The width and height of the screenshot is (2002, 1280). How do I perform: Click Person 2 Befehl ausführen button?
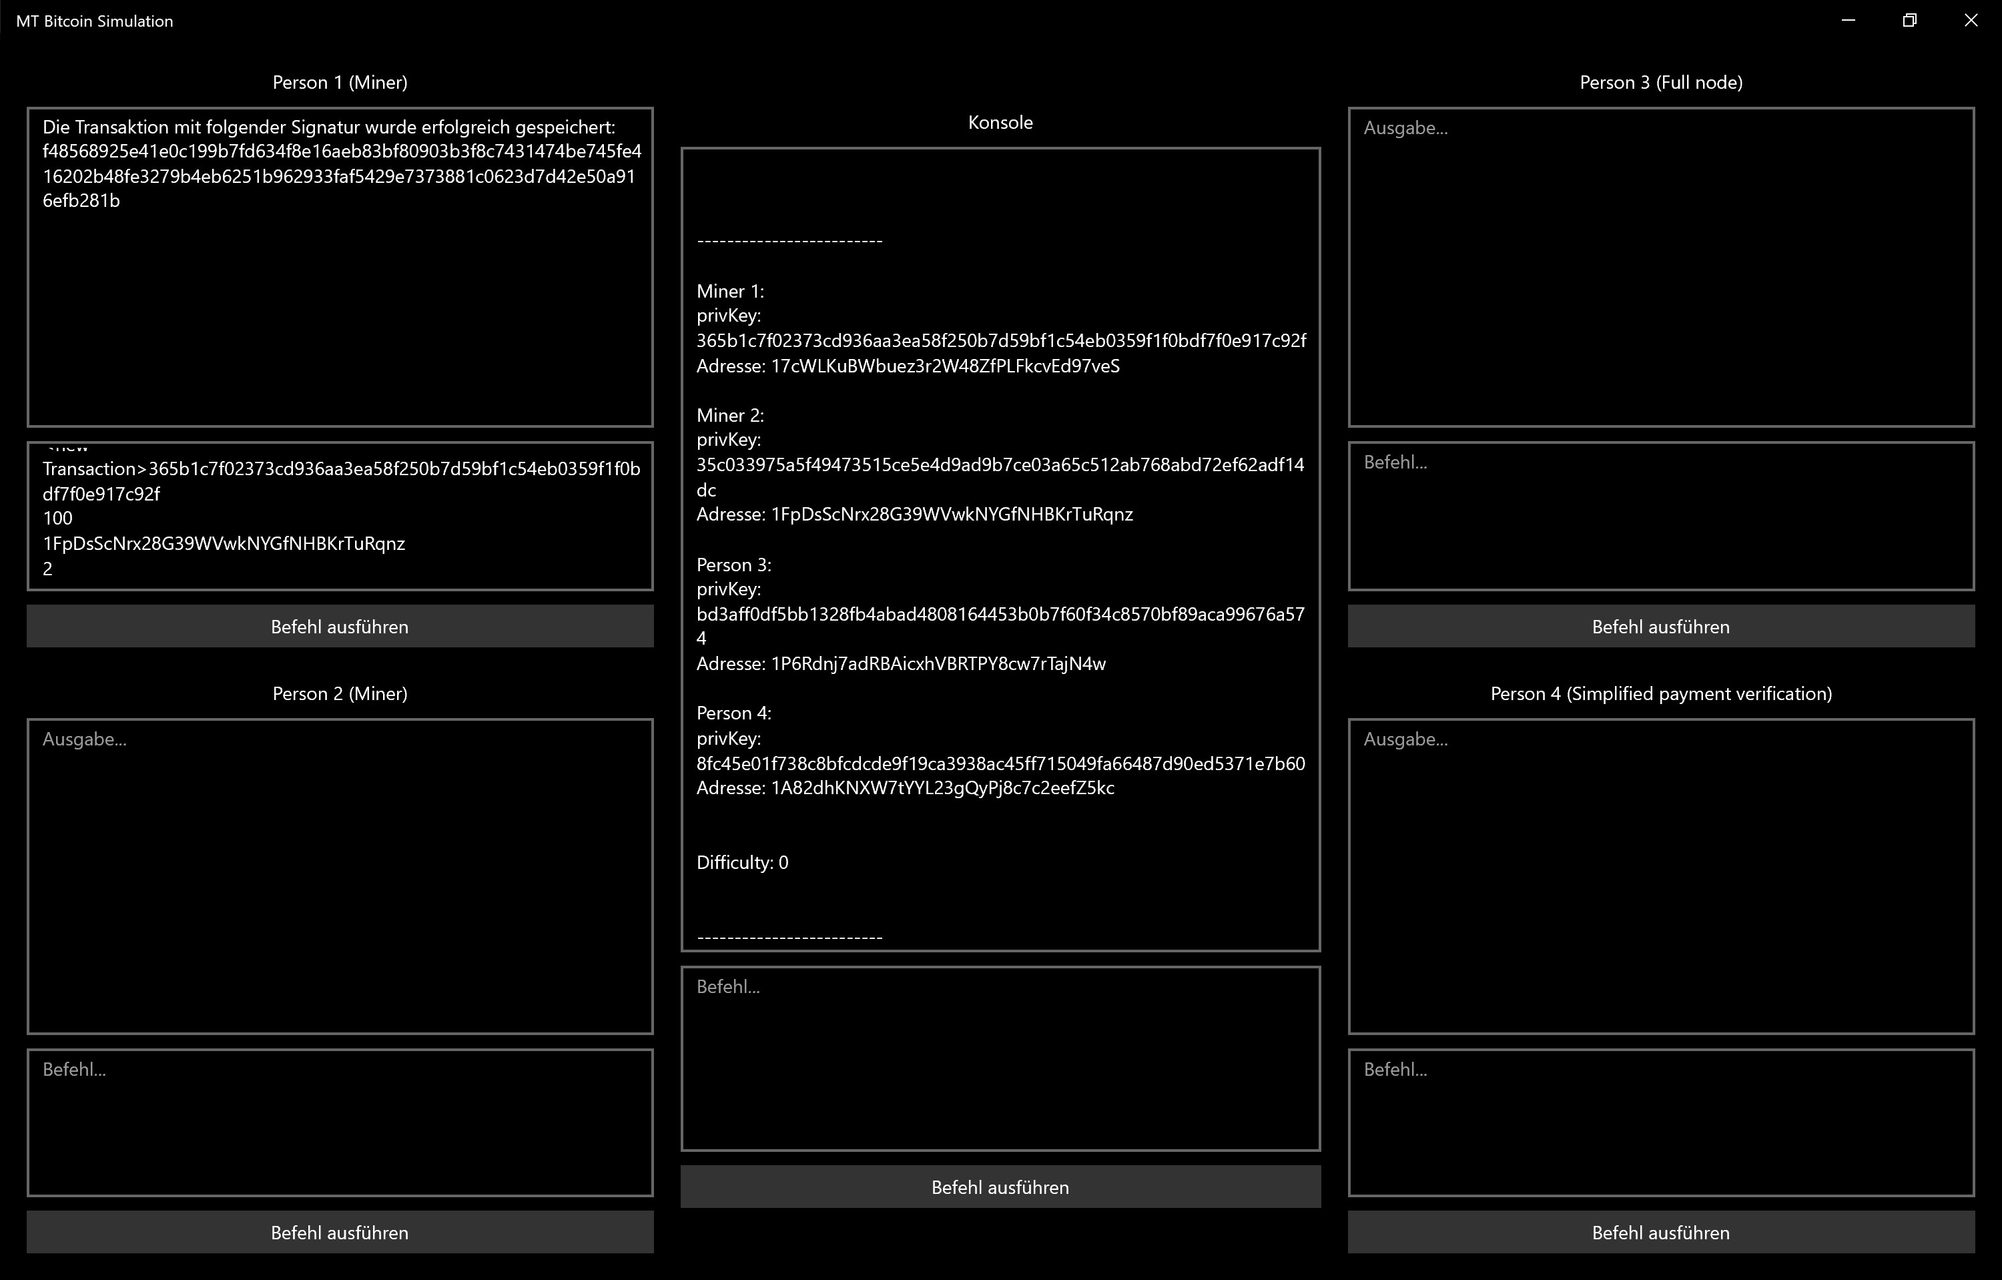pyautogui.click(x=339, y=1232)
